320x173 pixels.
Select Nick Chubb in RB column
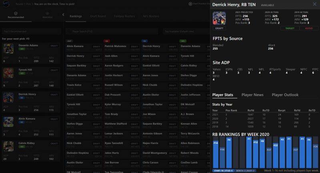click(x=150, y=85)
